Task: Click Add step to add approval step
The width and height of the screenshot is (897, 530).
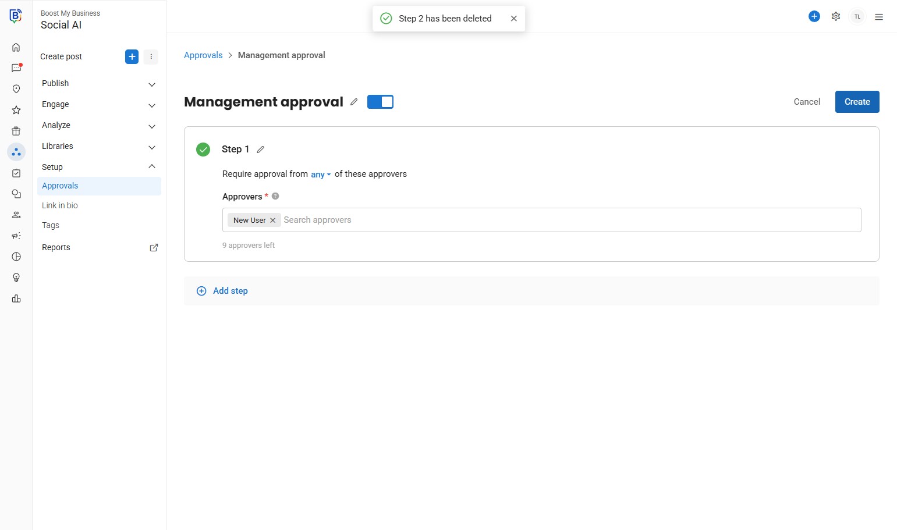Action: coord(230,291)
